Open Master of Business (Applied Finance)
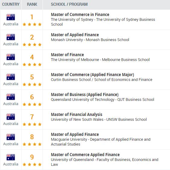This screenshot has height=170, width=170. tap(85, 95)
